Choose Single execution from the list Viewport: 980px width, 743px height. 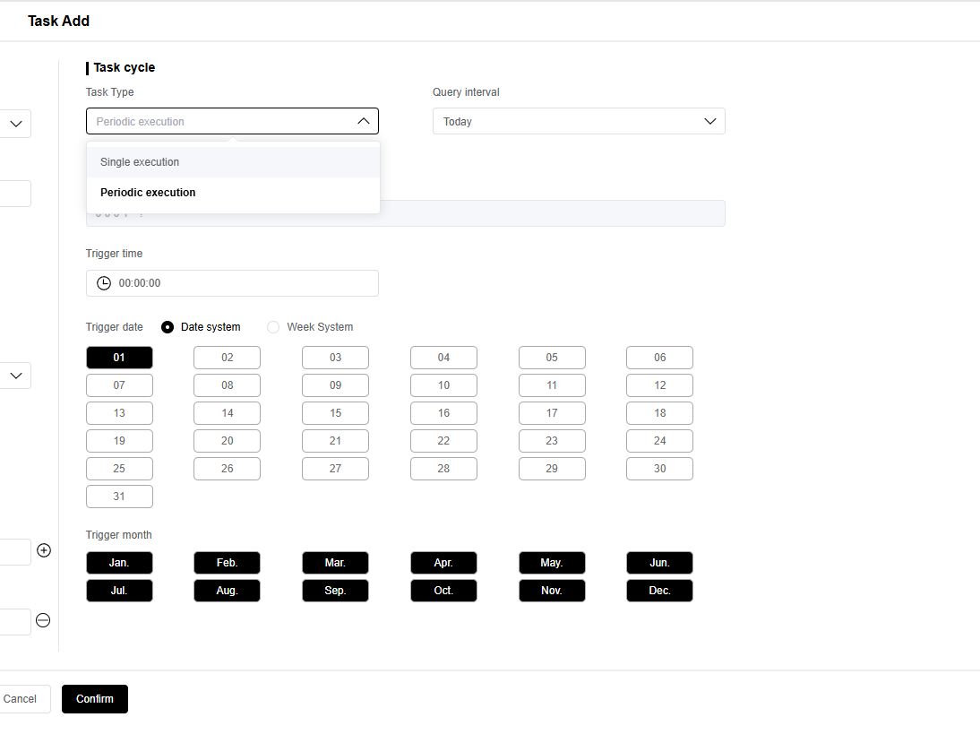point(140,162)
